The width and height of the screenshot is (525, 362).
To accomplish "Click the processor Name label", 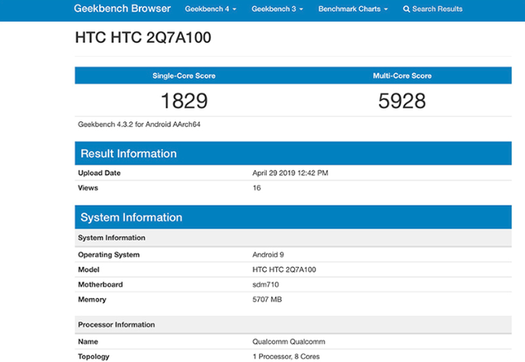I will coord(88,342).
